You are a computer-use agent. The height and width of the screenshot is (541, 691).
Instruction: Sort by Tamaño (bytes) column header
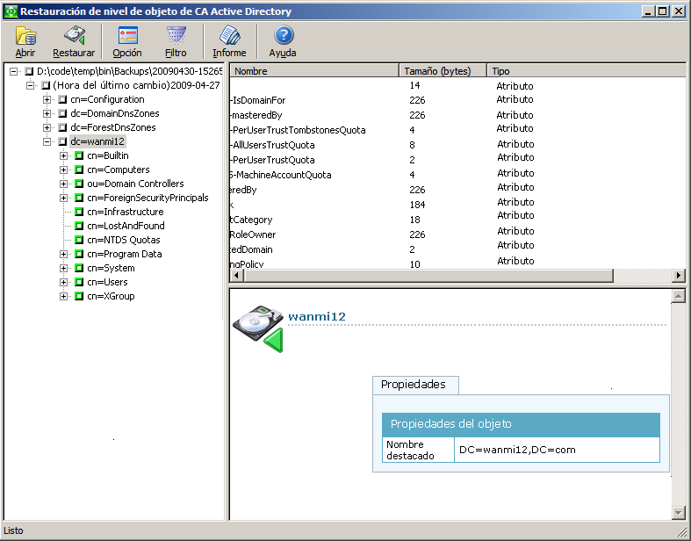click(x=442, y=71)
